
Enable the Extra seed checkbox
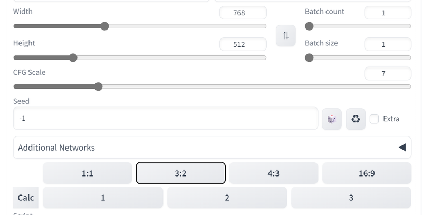click(x=374, y=119)
